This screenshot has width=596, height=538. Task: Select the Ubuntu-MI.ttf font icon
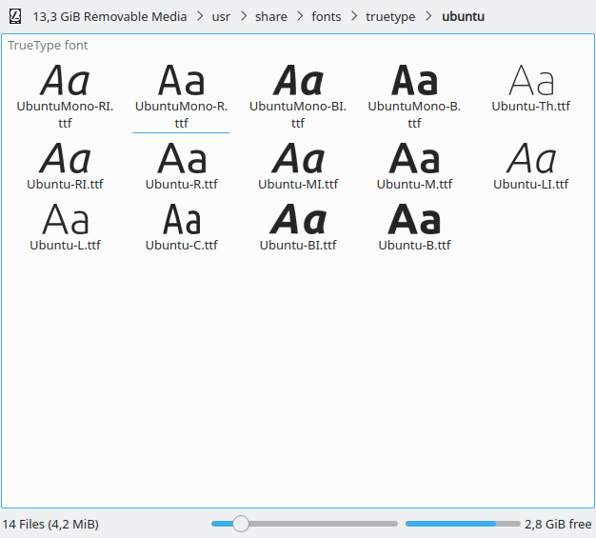coord(298,158)
